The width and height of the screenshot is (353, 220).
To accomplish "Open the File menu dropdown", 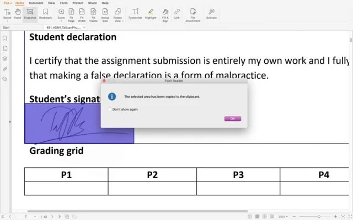I will [x=8, y=3].
